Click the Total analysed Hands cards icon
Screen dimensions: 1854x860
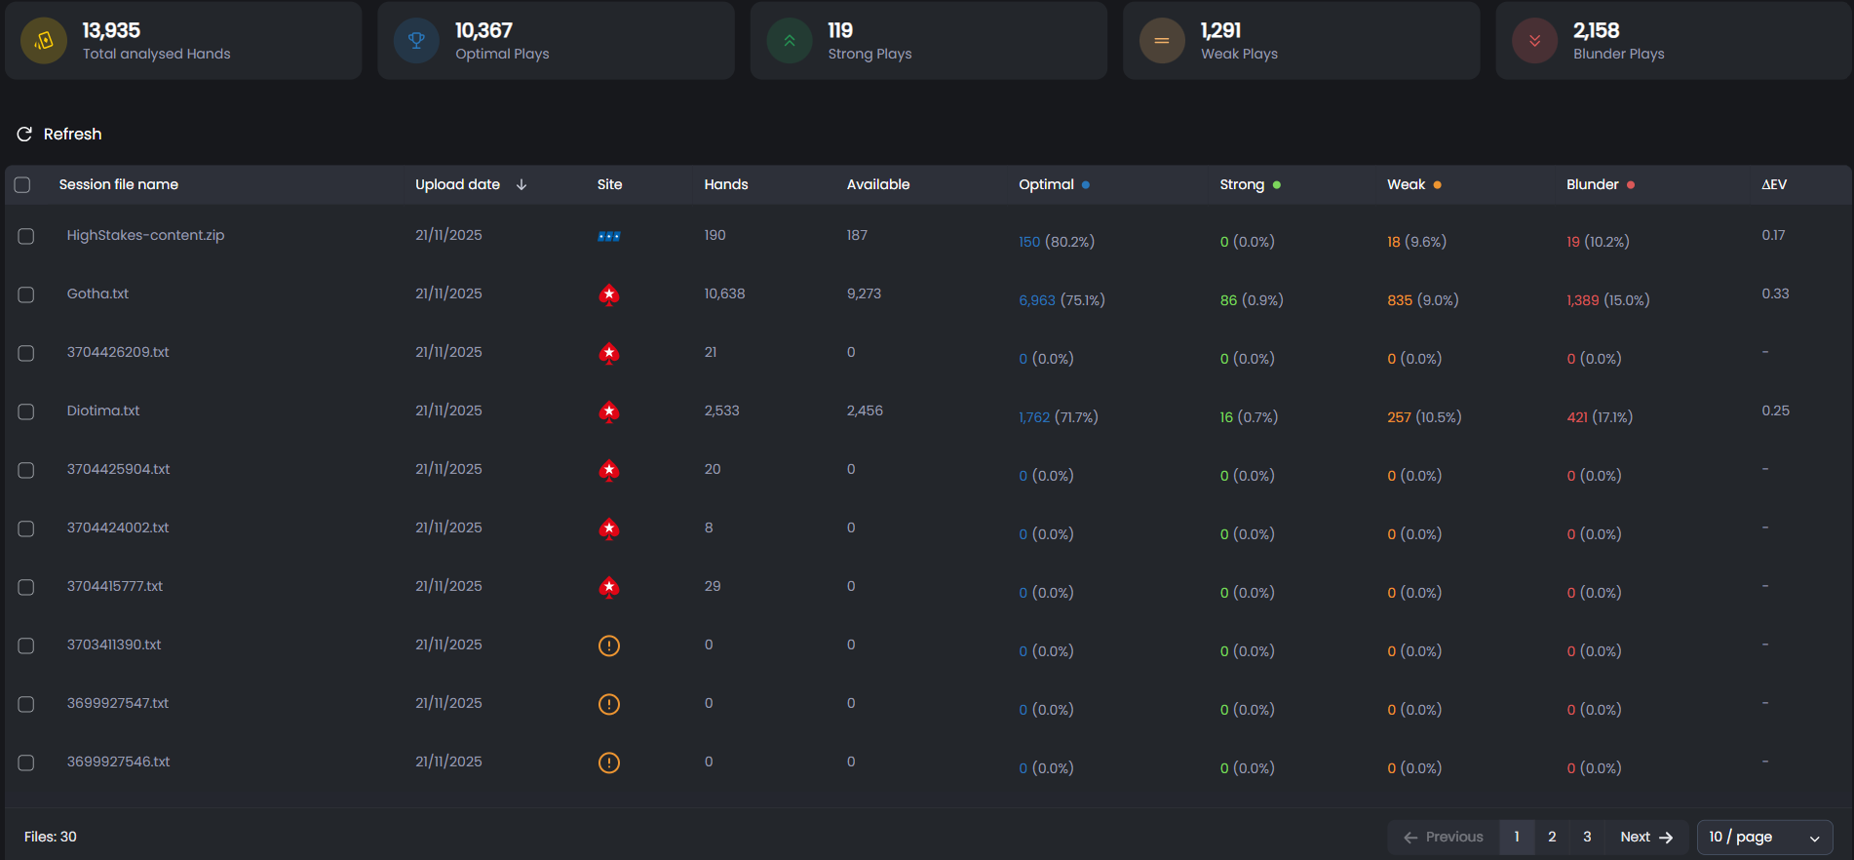click(44, 41)
